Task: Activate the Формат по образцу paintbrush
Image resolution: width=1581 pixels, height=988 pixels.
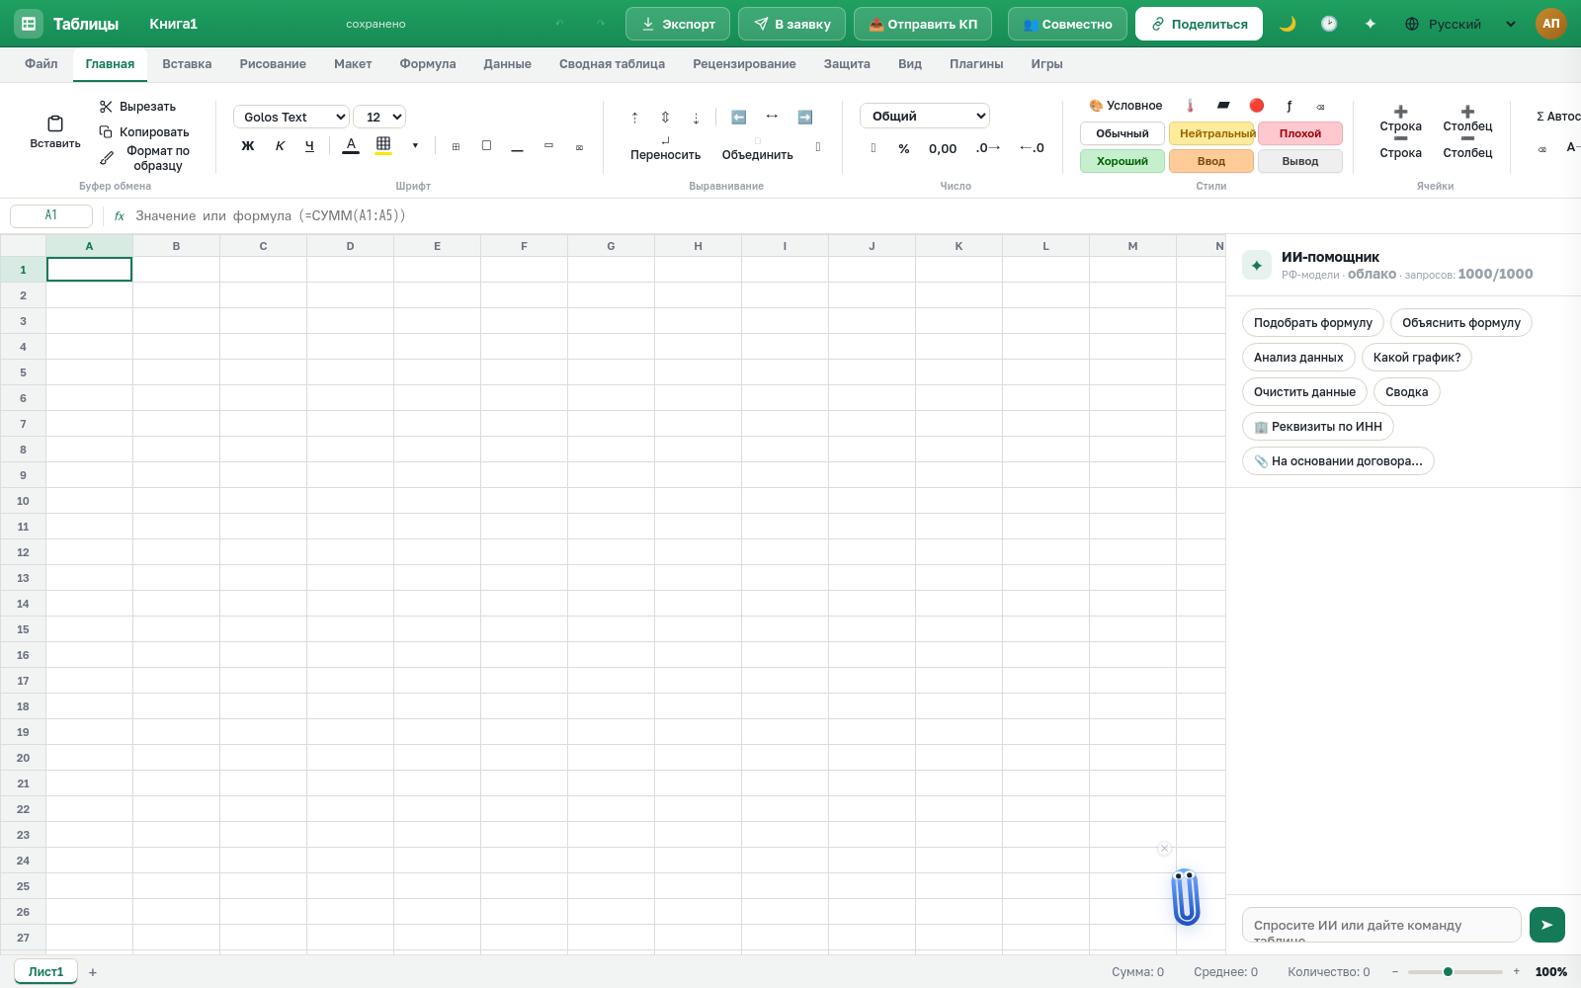Action: pyautogui.click(x=107, y=158)
